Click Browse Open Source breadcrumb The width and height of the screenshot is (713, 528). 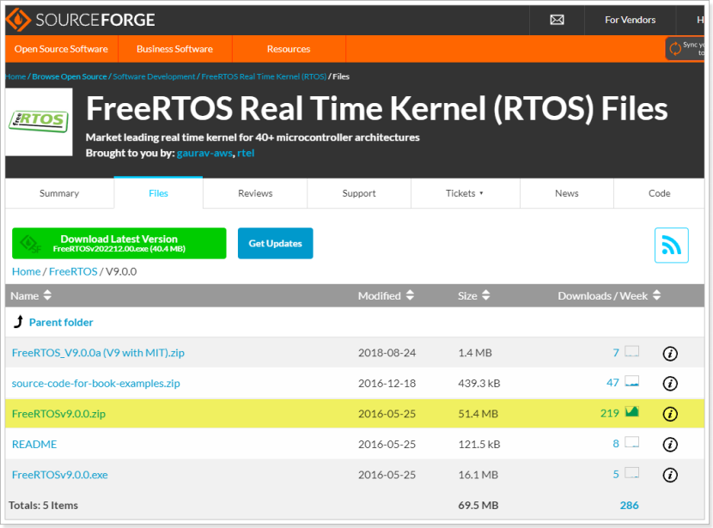(69, 76)
